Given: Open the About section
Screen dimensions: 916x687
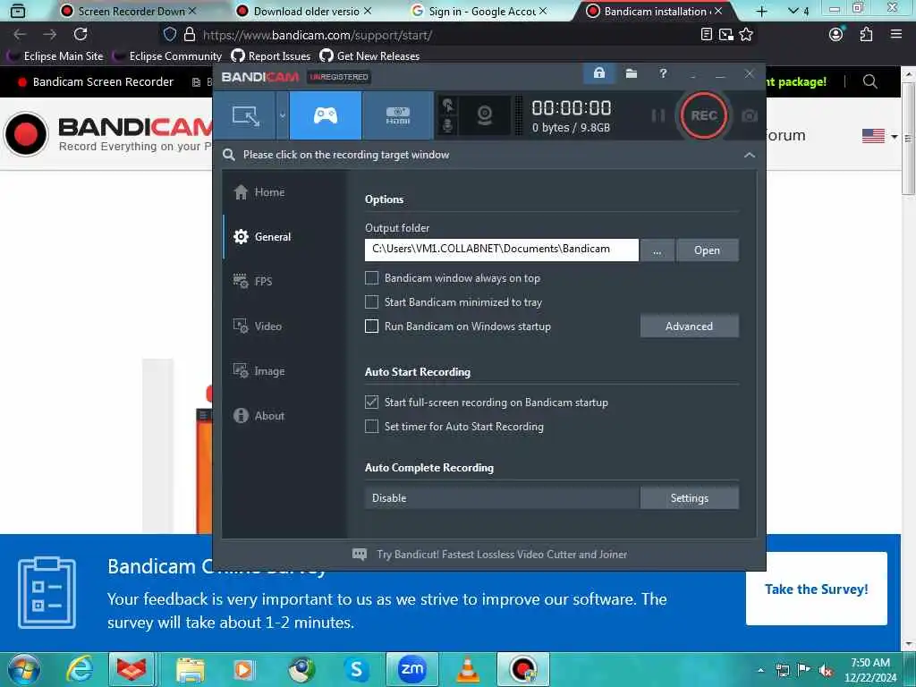Looking at the screenshot, I should tap(259, 415).
